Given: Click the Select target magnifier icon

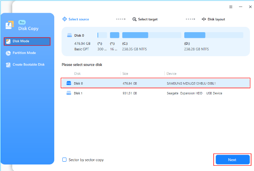Looking at the screenshot, I should (134, 19).
